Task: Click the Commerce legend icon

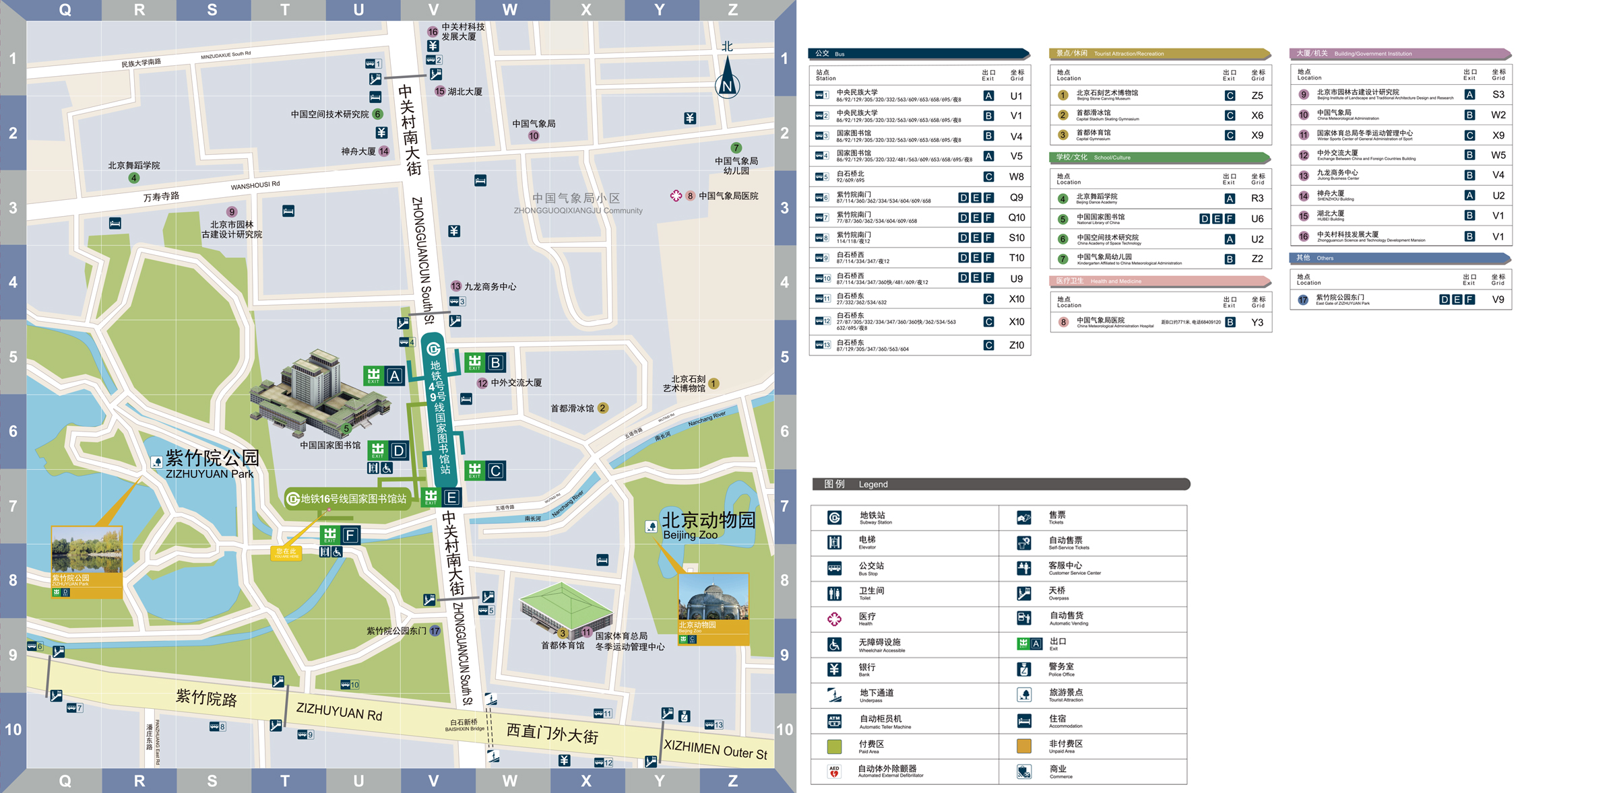Action: coord(1024,771)
